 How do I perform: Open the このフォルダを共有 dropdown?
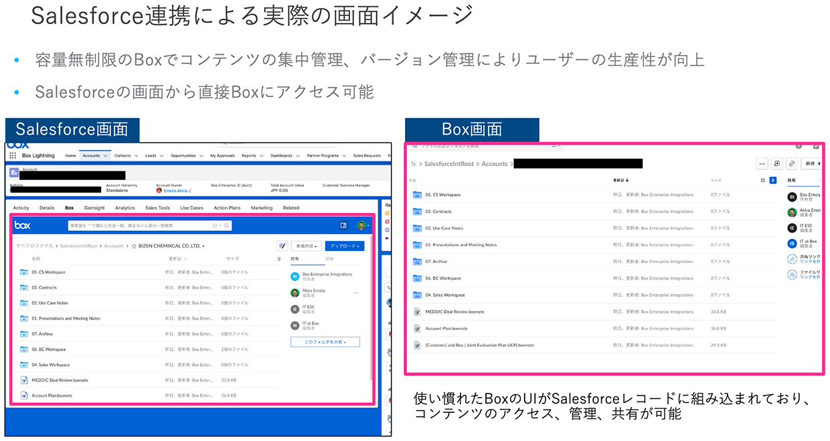(325, 342)
